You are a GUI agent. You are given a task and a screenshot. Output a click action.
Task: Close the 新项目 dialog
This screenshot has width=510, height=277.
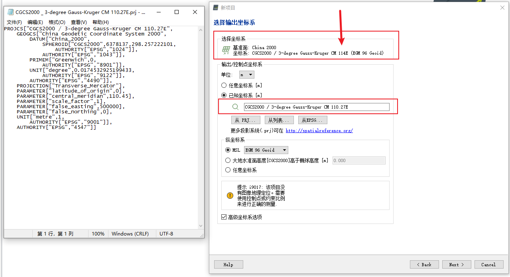(x=502, y=8)
